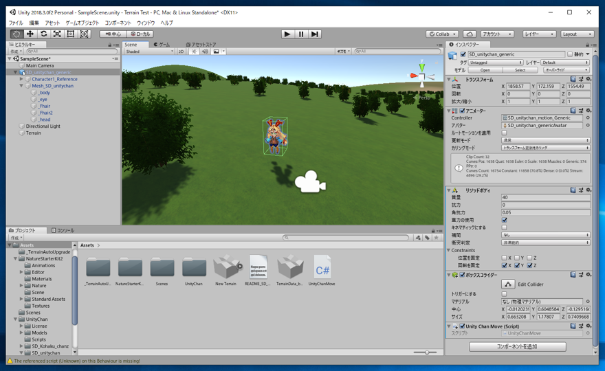Select the UnityChanMove C# script asset
Viewport: 605px width, 371px height.
[322, 270]
